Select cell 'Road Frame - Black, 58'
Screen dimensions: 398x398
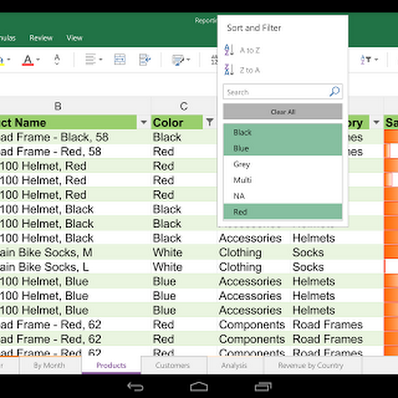(x=75, y=137)
